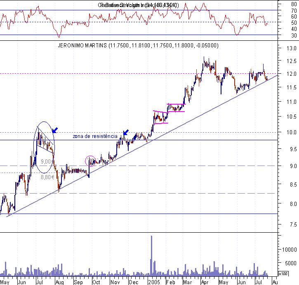Image resolution: width=299 pixels, height=285 pixels.
Task: Click the 10000 volume axis label
Action: click(289, 250)
